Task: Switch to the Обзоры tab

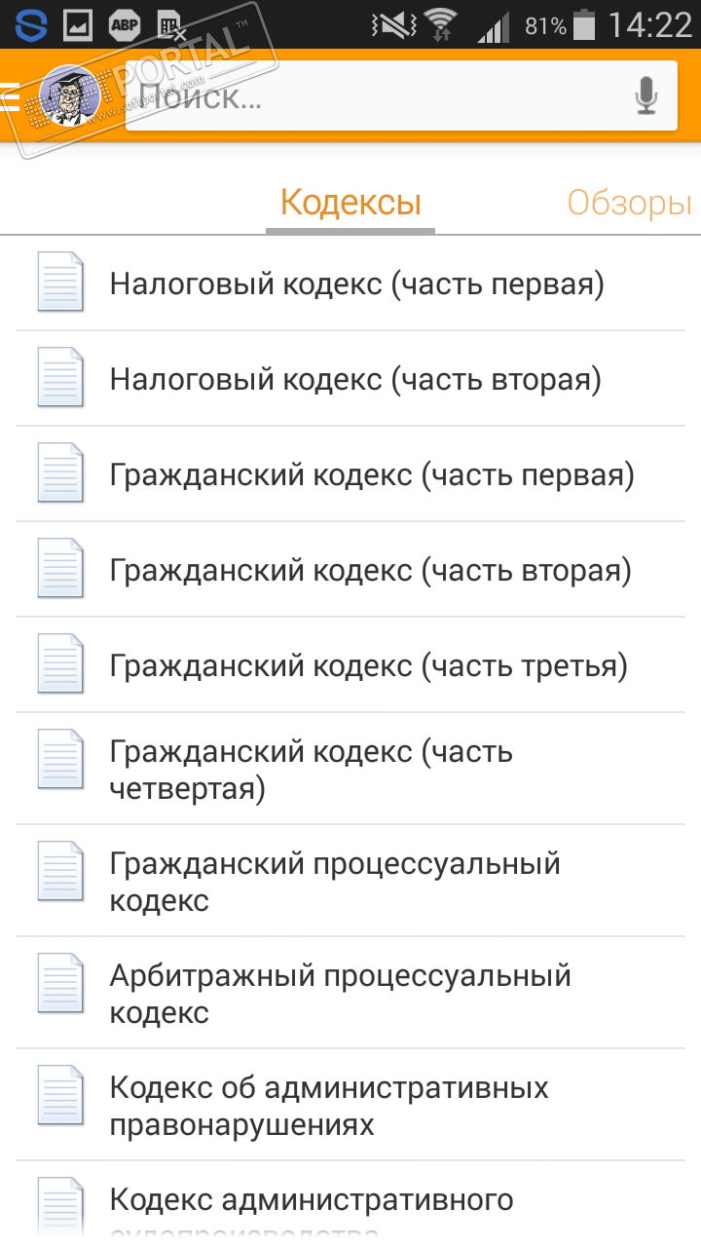Action: [630, 204]
